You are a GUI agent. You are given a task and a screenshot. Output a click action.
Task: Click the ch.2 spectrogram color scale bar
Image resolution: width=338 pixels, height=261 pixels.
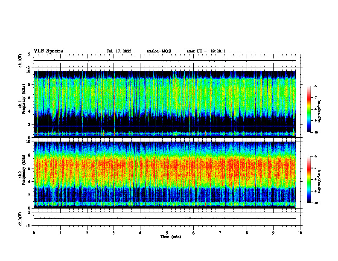[x=309, y=180]
